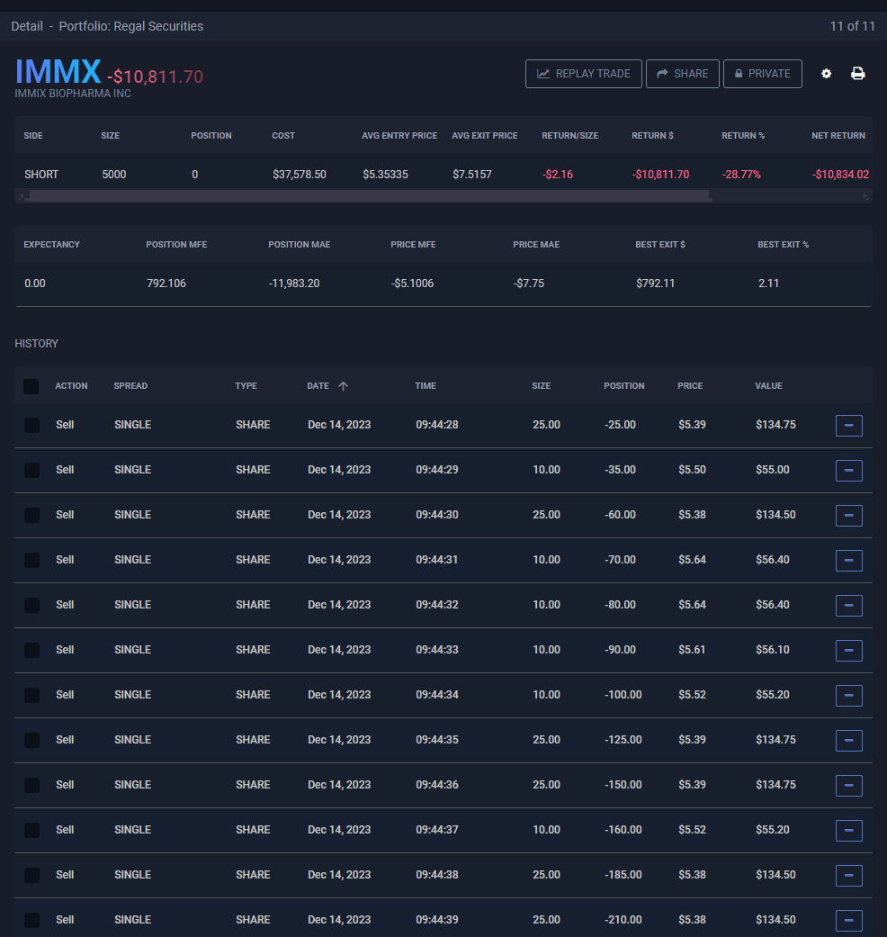Click the printer icon
This screenshot has height=937, width=887.
click(x=857, y=74)
